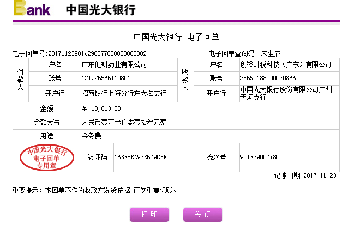
Task: Click the 用途 row label
Action: pyautogui.click(x=46, y=136)
